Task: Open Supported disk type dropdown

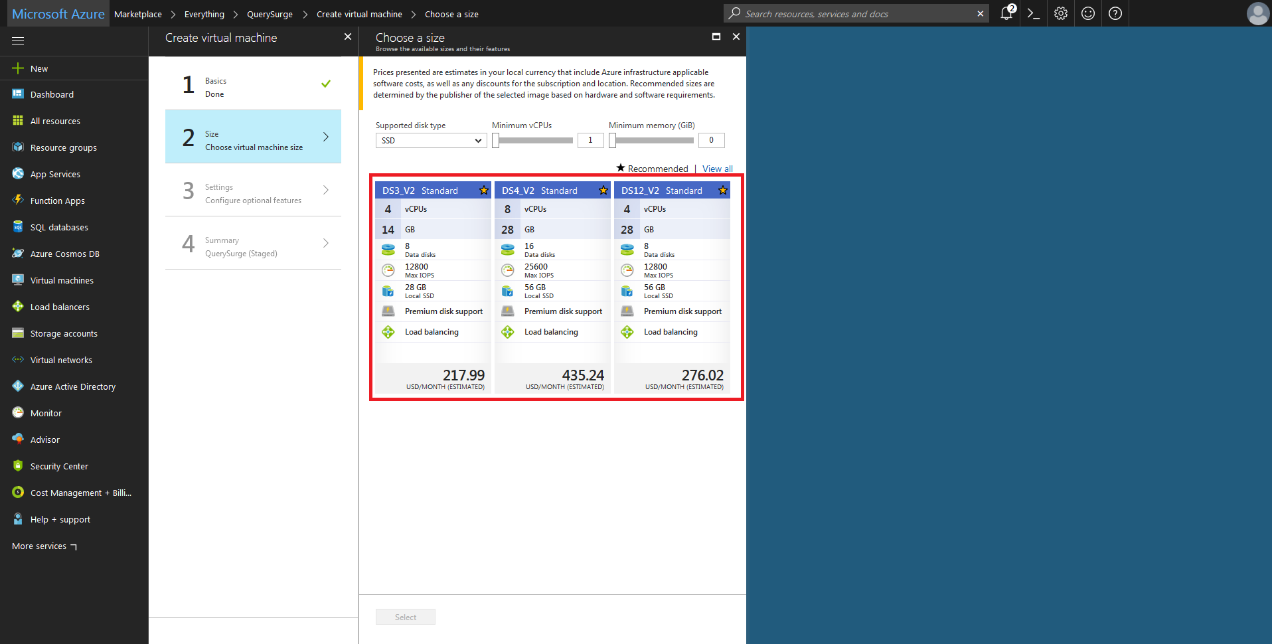Action: pyautogui.click(x=431, y=141)
